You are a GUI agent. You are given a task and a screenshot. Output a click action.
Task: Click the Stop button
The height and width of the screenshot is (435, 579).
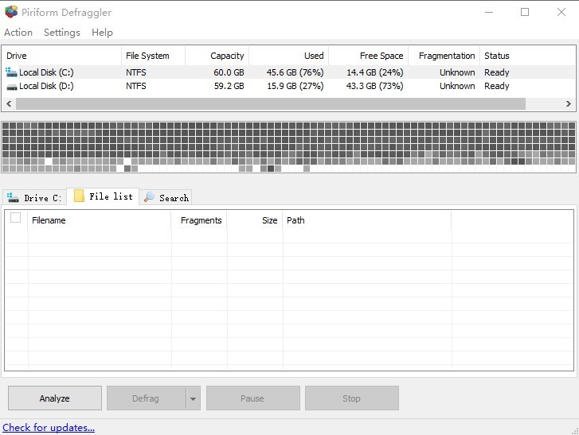352,398
